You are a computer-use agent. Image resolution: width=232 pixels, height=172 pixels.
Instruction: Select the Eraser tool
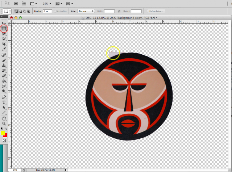click(4, 76)
